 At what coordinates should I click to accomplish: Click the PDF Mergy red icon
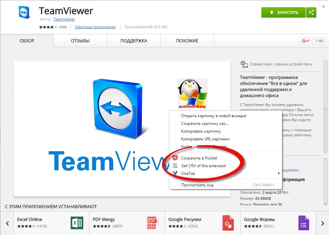152,223
